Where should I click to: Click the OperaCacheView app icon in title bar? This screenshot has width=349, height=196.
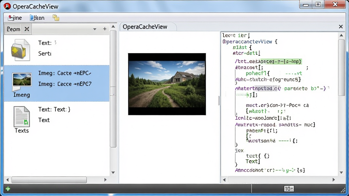click(7, 6)
